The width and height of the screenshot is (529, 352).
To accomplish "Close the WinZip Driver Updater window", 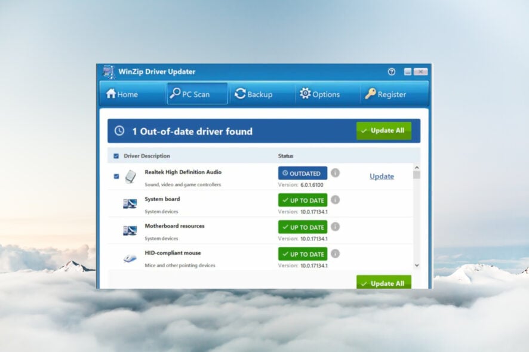I will coord(420,72).
